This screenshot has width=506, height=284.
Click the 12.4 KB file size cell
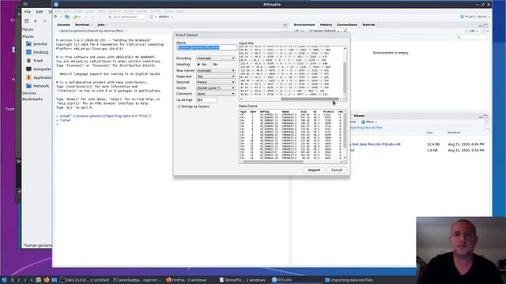point(432,144)
